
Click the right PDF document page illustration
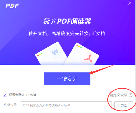(x=82, y=54)
